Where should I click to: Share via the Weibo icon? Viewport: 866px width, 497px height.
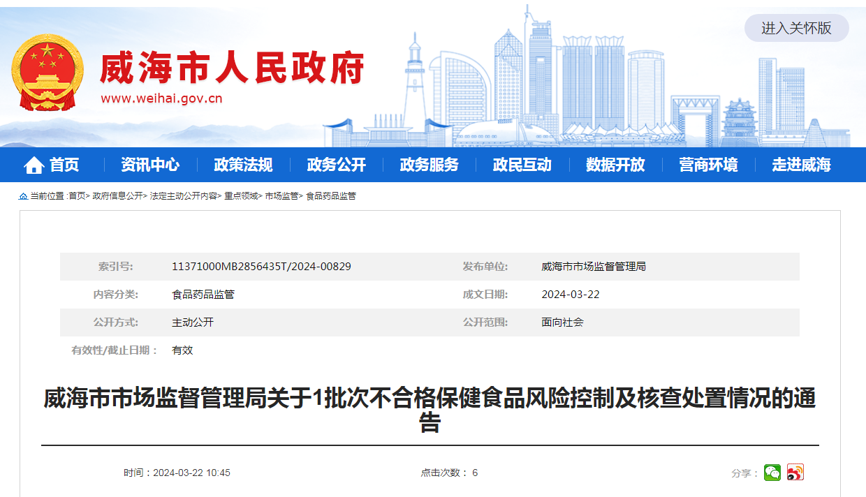(x=795, y=473)
